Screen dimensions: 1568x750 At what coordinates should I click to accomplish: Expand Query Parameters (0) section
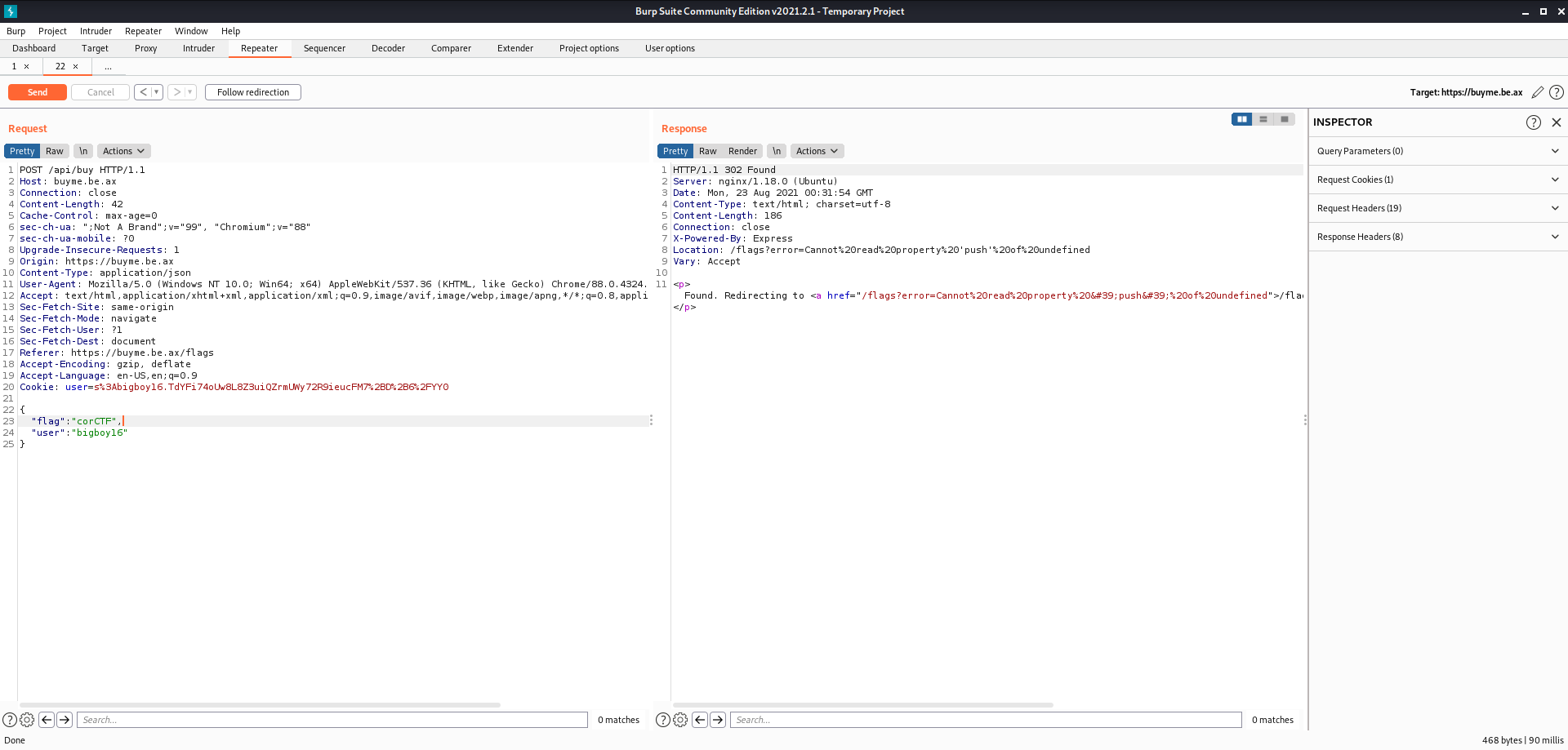[1438, 151]
